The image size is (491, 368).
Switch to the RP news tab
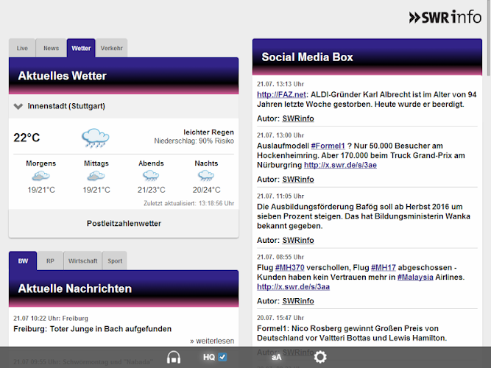[50, 261]
